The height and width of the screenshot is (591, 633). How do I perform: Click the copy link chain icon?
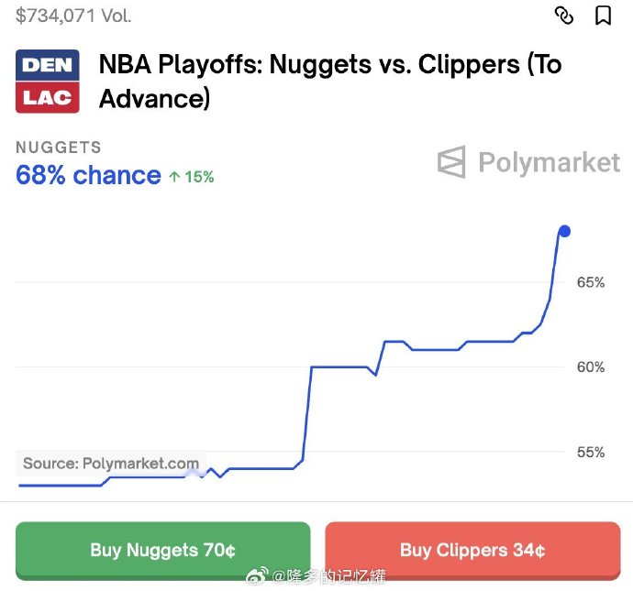pos(564,16)
